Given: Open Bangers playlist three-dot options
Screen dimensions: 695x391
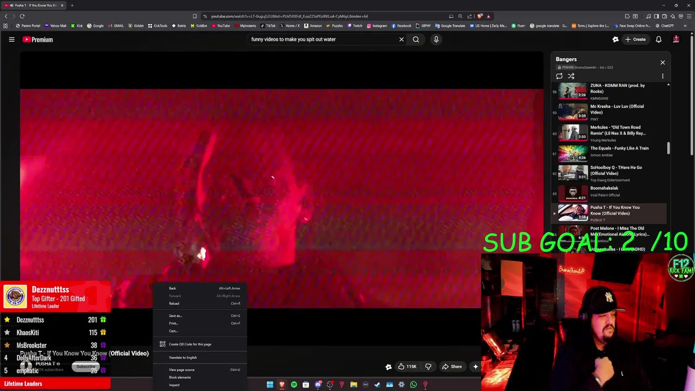Looking at the screenshot, I should [662, 77].
